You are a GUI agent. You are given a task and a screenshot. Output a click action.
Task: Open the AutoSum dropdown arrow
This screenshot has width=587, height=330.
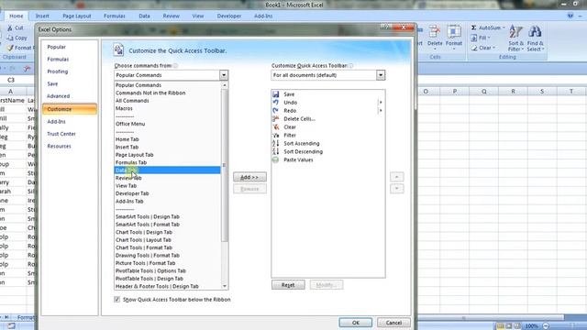[504, 27]
